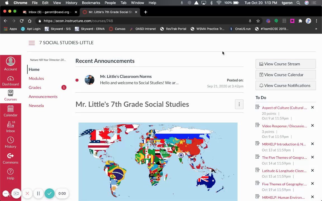Open the Apps shortcut in bookmarks bar
This screenshot has width=322, height=201.
(10, 29)
